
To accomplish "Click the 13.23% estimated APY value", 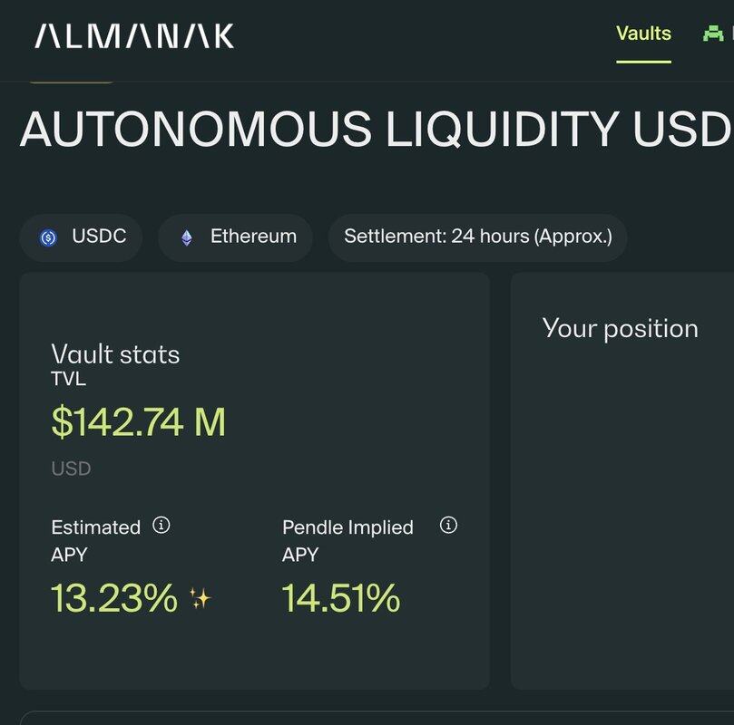I will [114, 598].
